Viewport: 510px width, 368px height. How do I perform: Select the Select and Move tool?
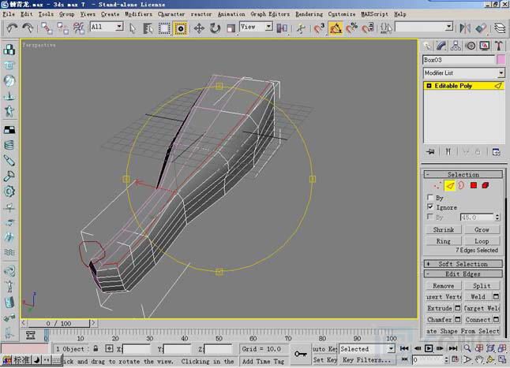tap(199, 28)
